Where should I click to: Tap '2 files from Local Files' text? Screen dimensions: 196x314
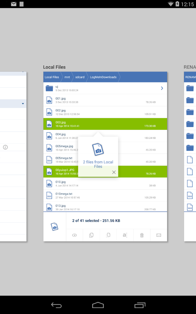(x=98, y=164)
